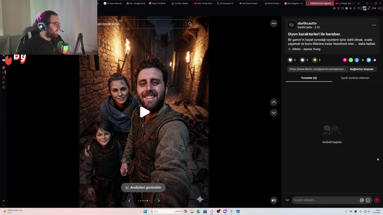Open Opera GX from taskbar
The image size is (383, 215).
212,211
